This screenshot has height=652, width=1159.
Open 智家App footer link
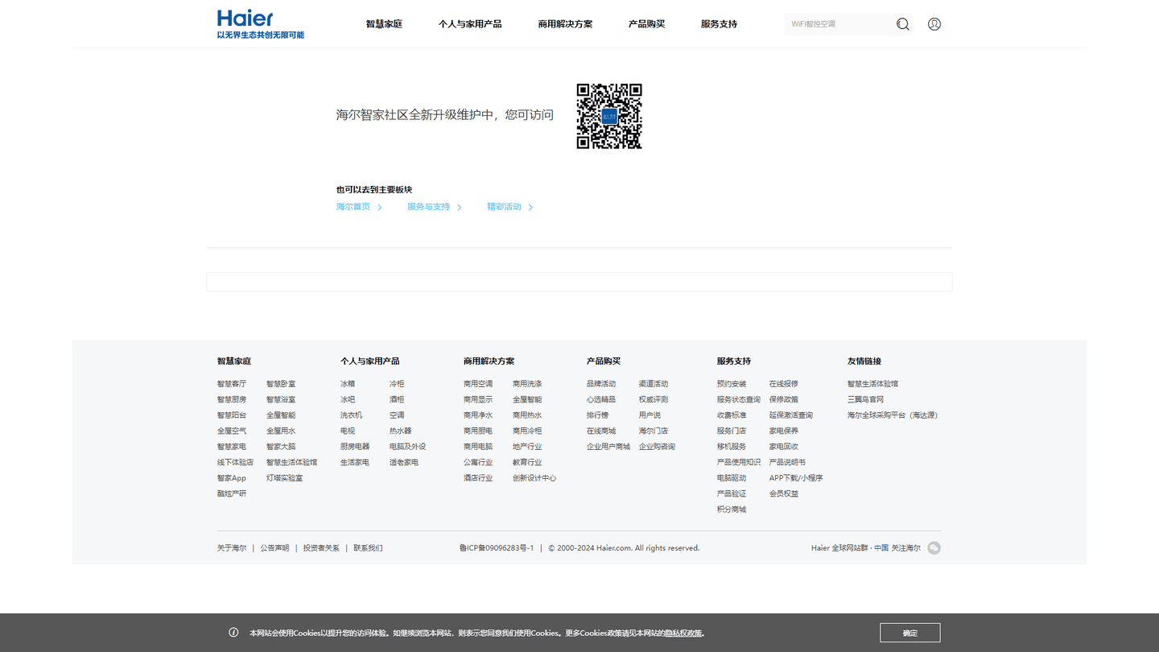click(x=232, y=478)
